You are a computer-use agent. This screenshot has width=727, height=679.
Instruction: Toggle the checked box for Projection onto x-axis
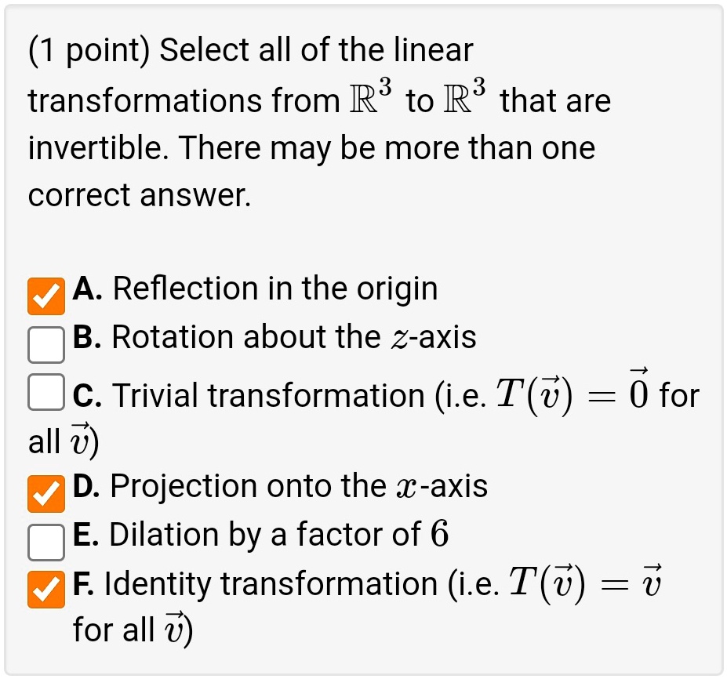point(45,494)
